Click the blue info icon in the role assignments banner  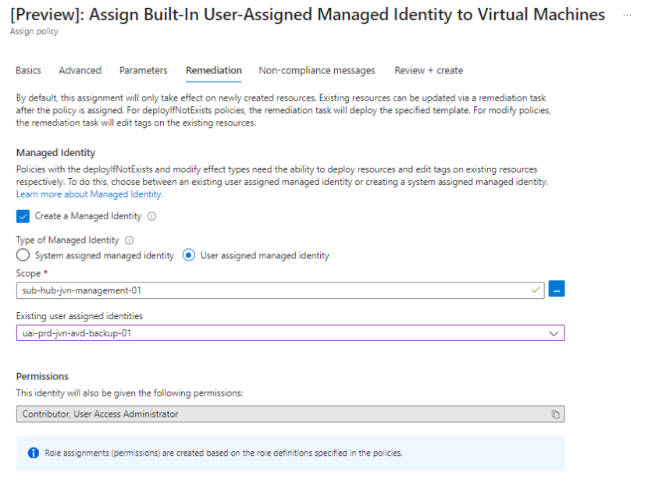(x=34, y=453)
